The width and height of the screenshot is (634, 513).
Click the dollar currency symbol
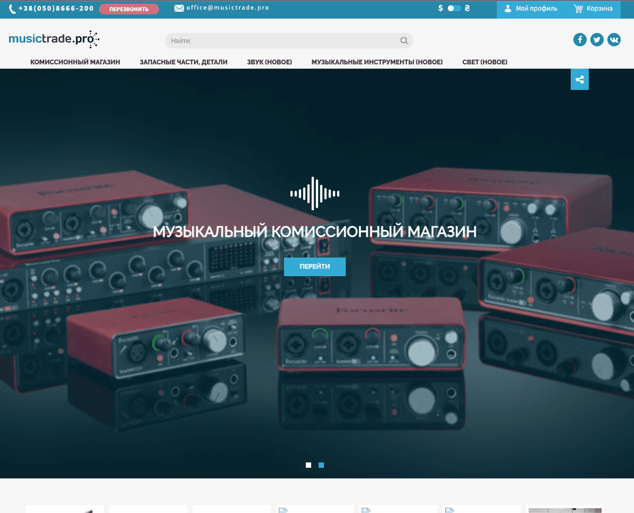coord(440,8)
